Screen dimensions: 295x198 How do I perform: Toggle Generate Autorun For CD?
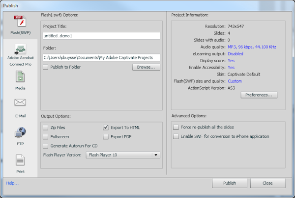coord(46,146)
